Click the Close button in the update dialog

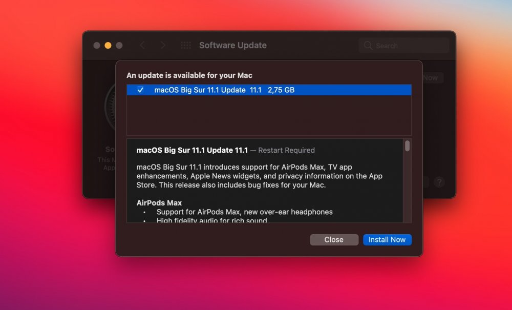pyautogui.click(x=334, y=239)
